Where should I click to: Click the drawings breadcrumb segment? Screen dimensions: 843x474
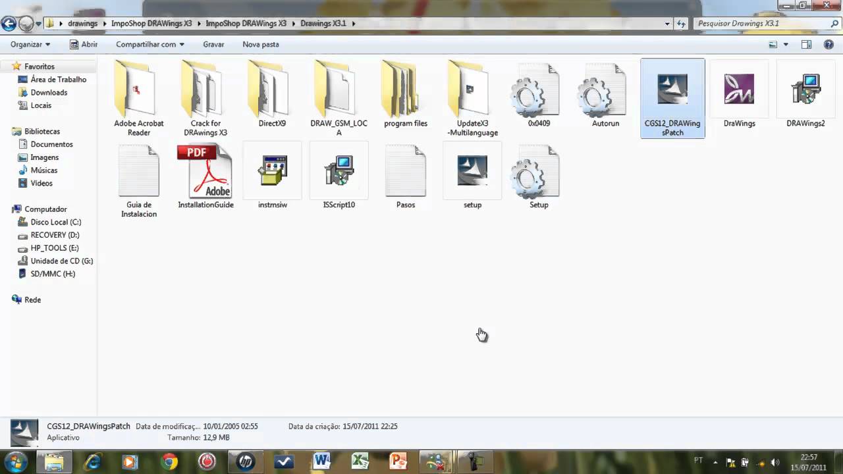(82, 23)
